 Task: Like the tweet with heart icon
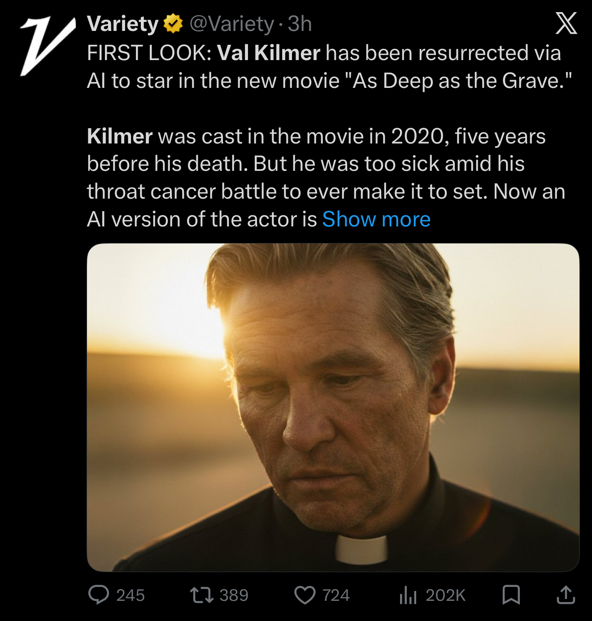tap(305, 595)
